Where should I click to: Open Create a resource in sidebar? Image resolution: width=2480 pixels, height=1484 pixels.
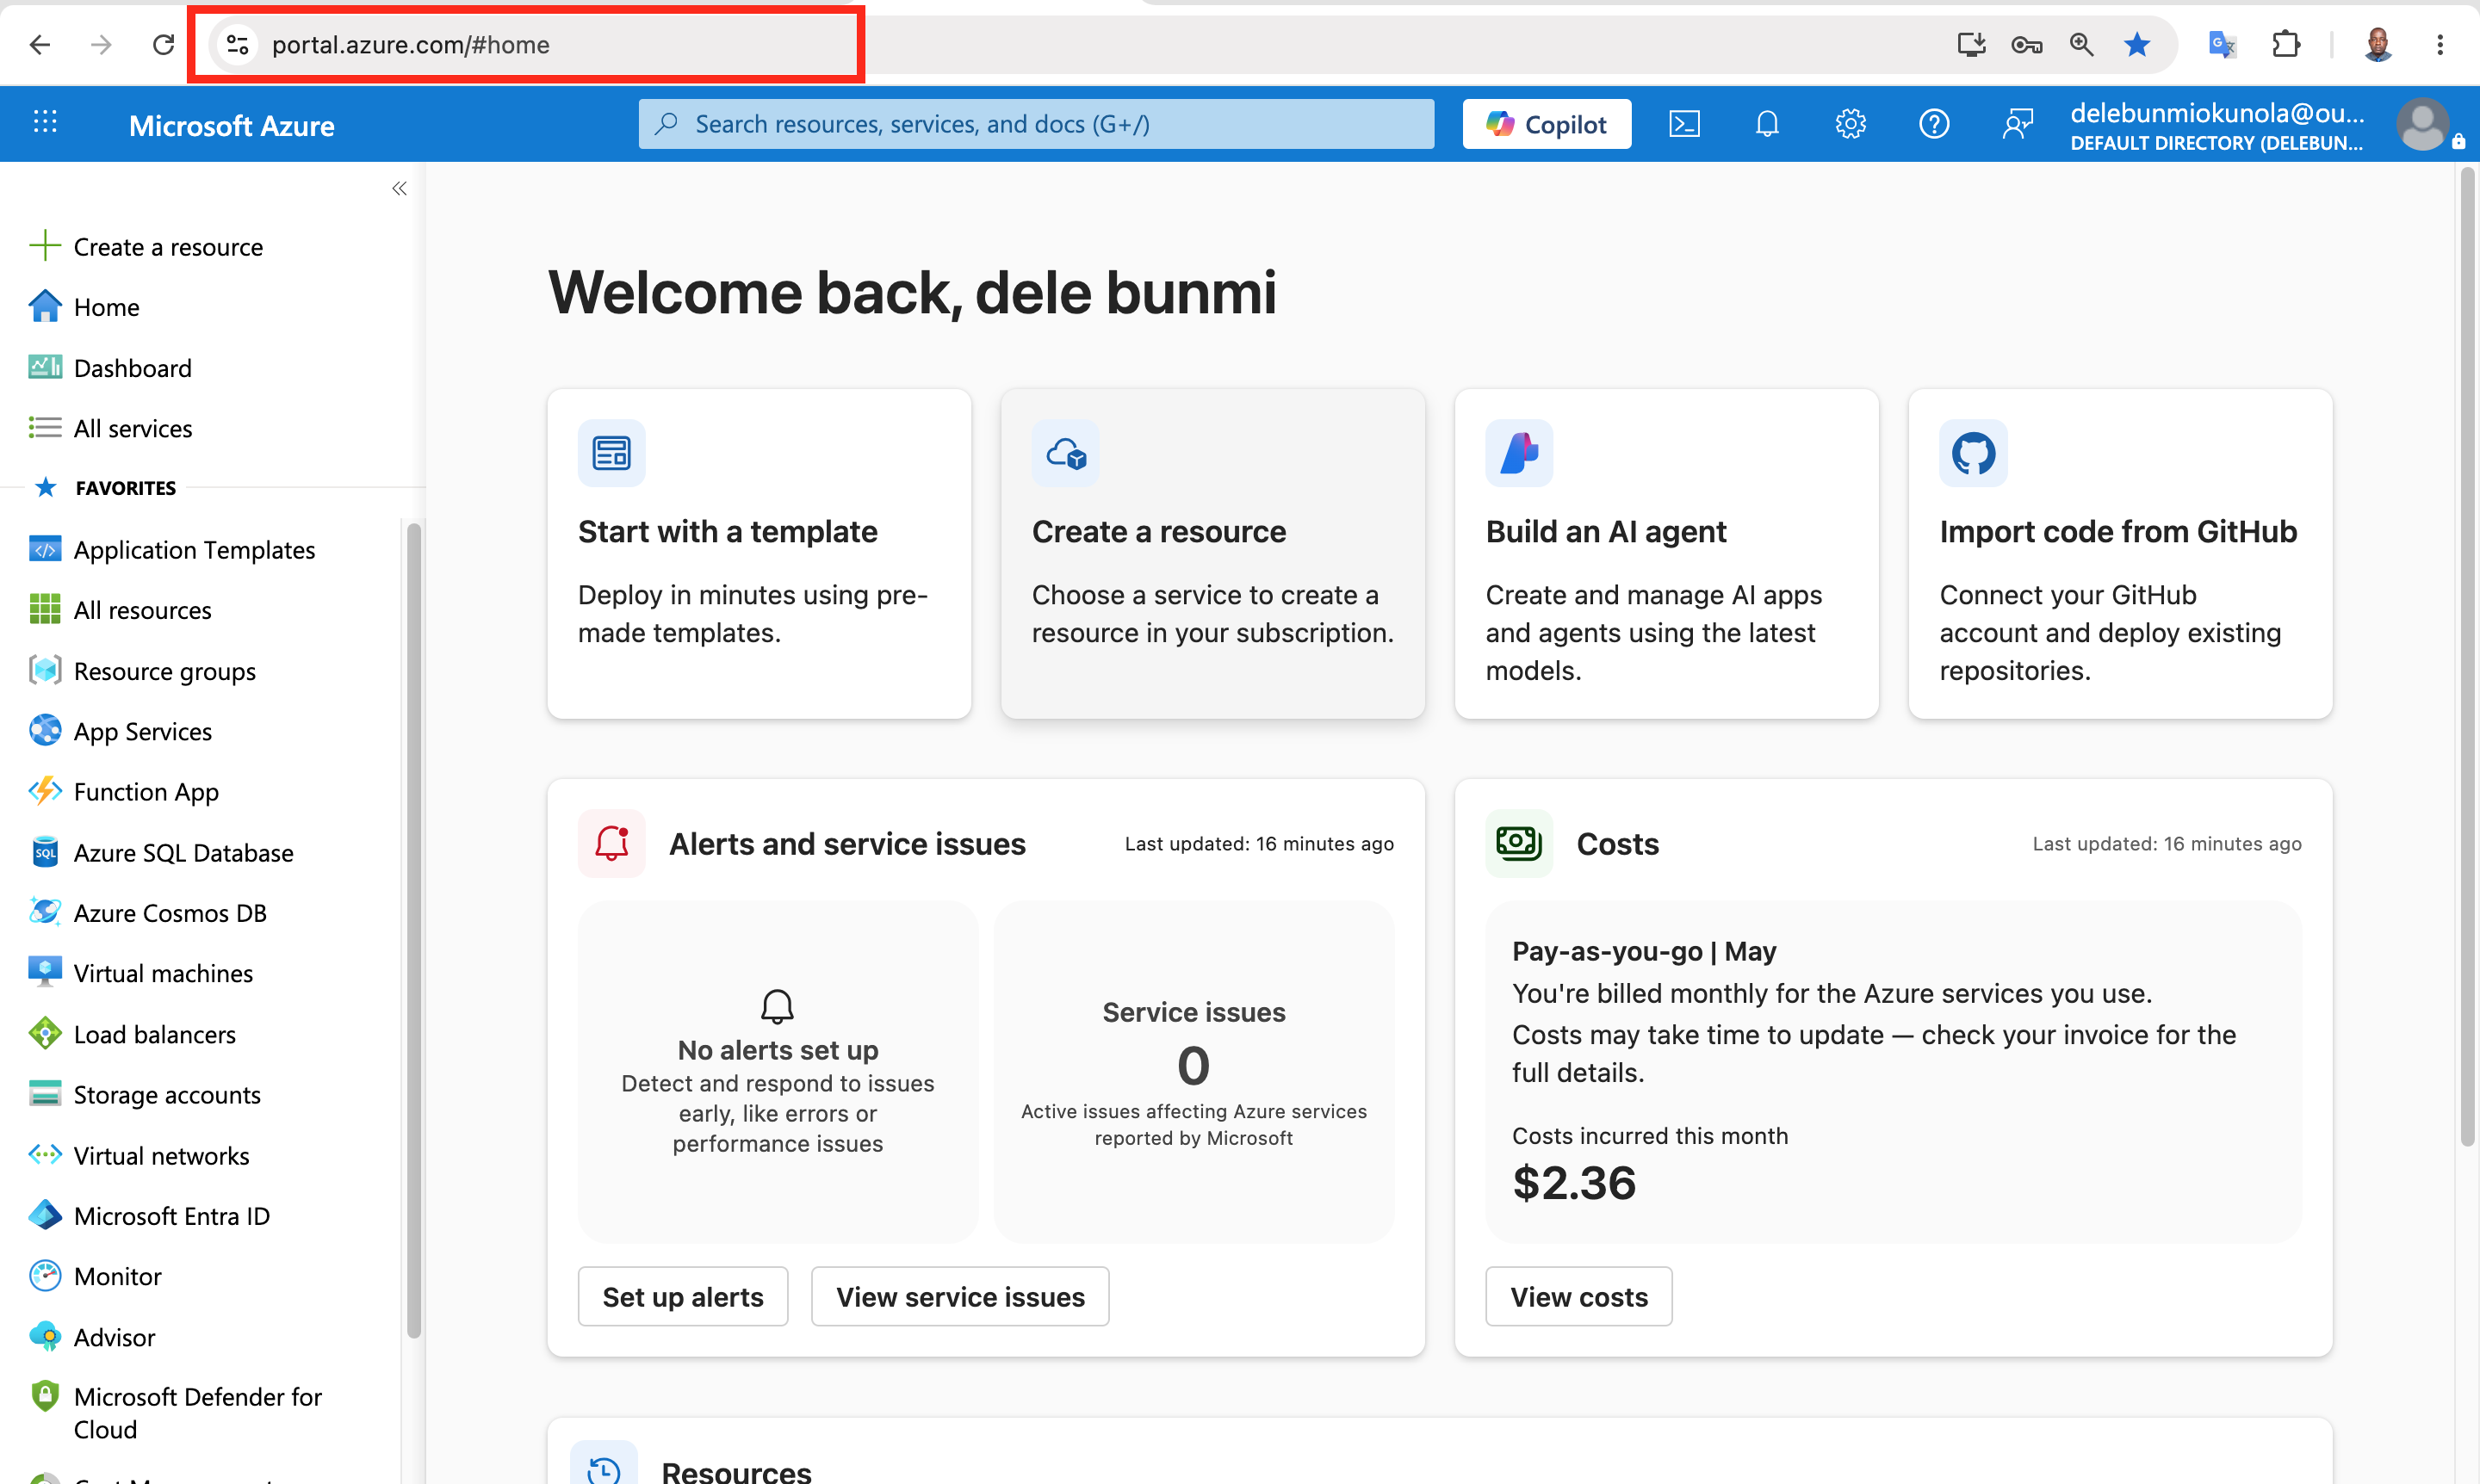(x=146, y=247)
